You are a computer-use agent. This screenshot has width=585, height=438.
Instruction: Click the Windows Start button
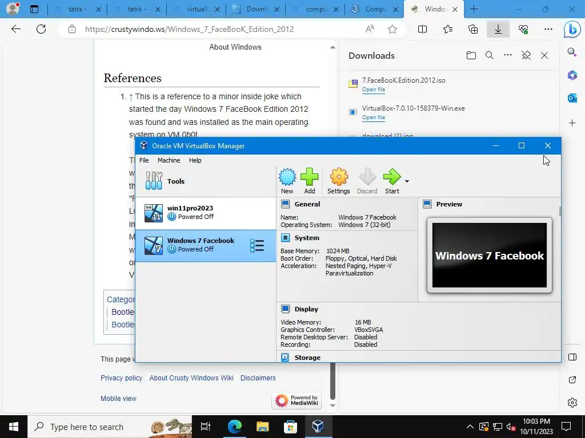click(x=14, y=427)
